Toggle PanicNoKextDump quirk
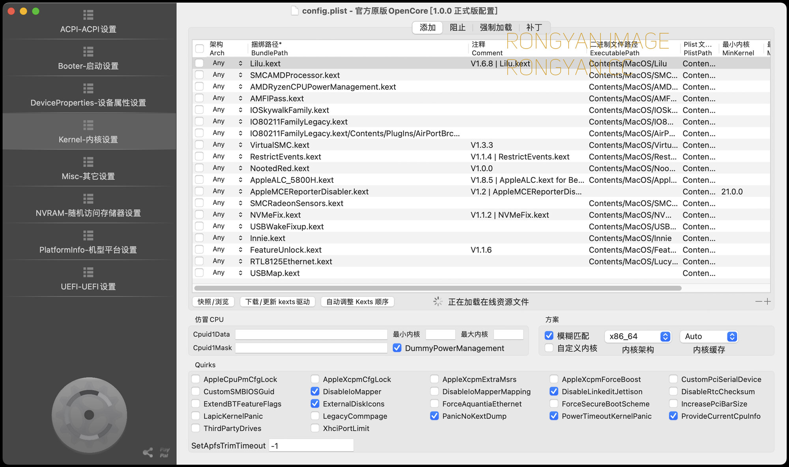789x467 pixels. (434, 416)
